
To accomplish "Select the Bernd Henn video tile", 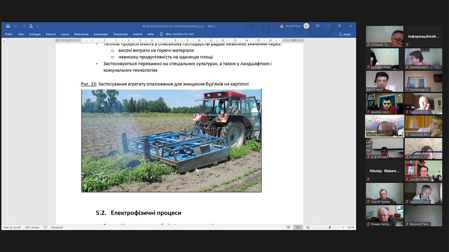I will tap(385, 81).
